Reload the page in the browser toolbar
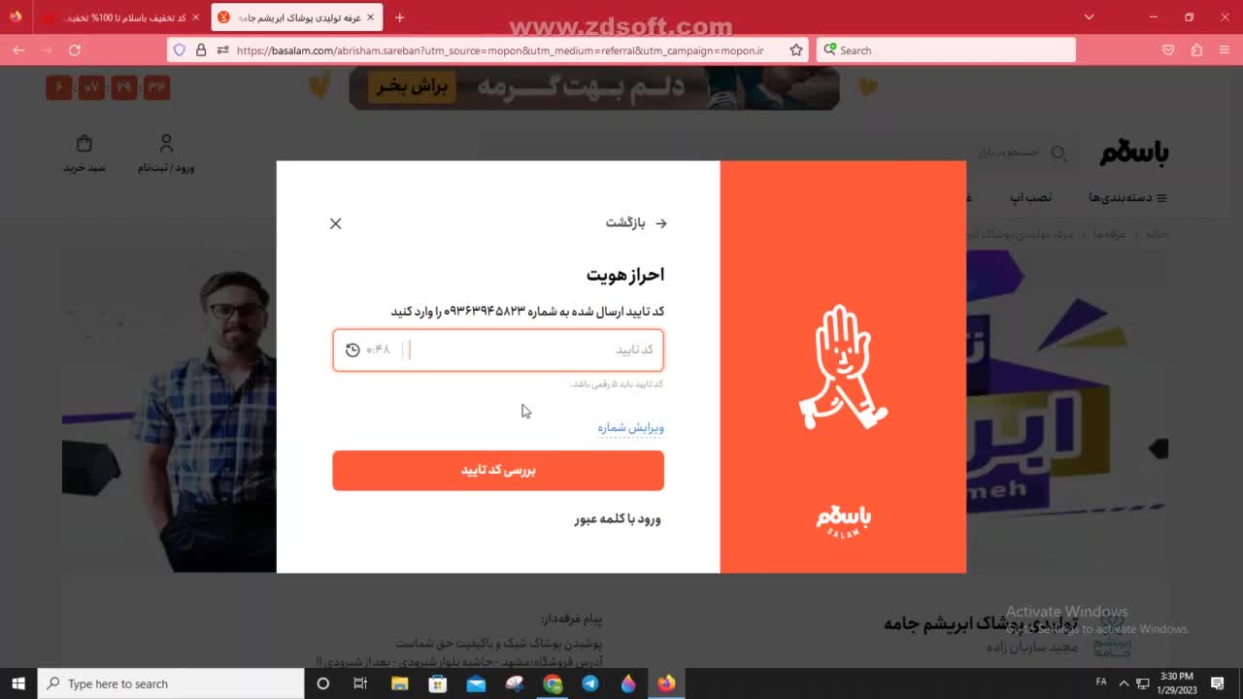1243x699 pixels. pyautogui.click(x=75, y=50)
